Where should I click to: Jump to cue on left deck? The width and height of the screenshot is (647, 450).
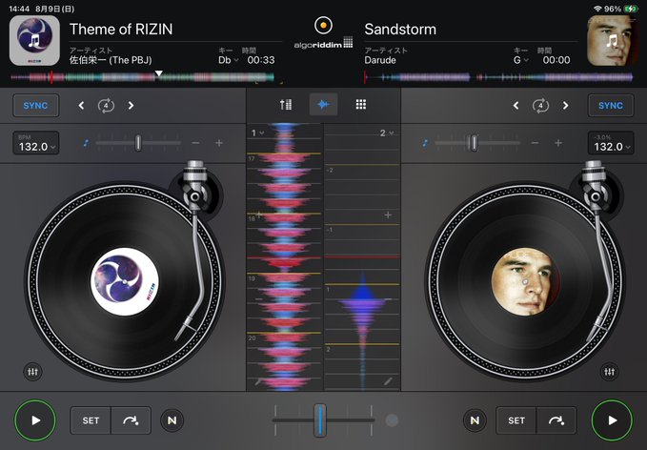131,420
